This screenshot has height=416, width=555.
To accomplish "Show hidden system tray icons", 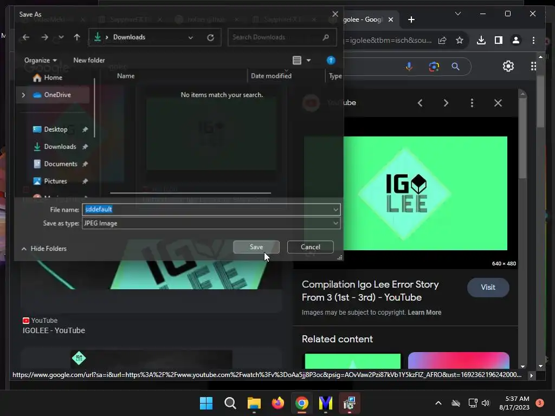I will point(438,403).
